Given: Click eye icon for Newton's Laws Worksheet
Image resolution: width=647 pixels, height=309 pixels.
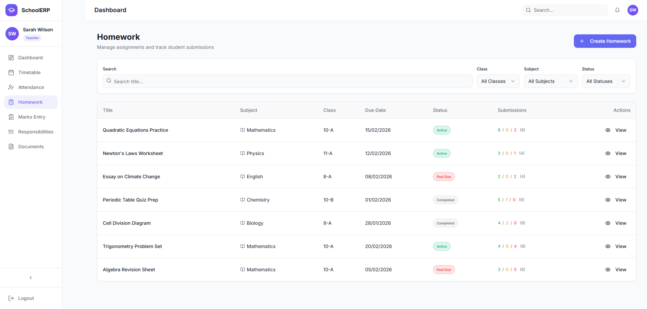Looking at the screenshot, I should click(x=608, y=153).
